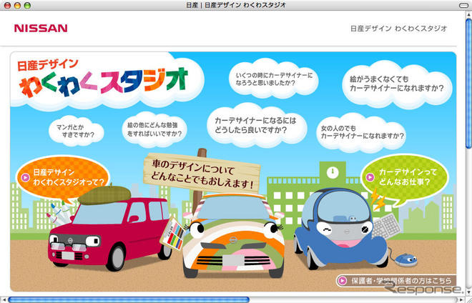Click the paint tubes beside red car
The image size is (472, 303).
pyautogui.click(x=61, y=214)
